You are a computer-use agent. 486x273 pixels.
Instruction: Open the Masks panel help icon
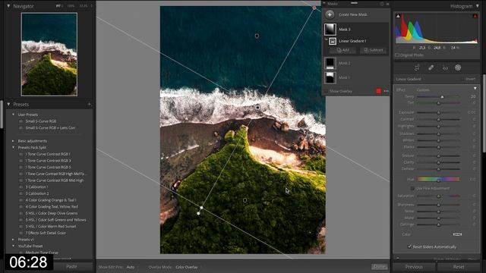[382, 4]
